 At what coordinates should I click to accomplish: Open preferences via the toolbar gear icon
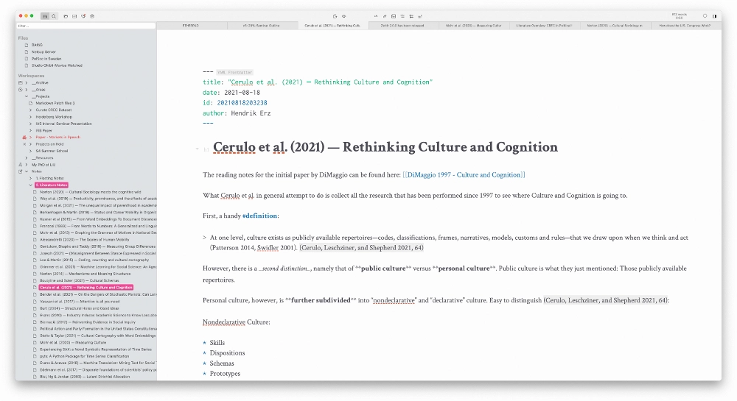coord(92,16)
